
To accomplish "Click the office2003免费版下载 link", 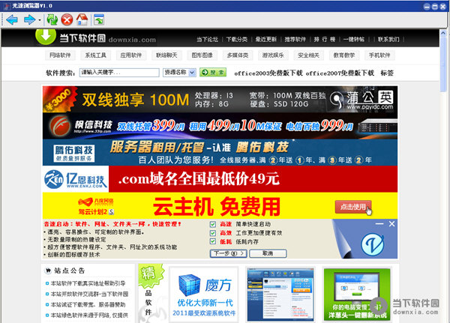I will 267,73.
